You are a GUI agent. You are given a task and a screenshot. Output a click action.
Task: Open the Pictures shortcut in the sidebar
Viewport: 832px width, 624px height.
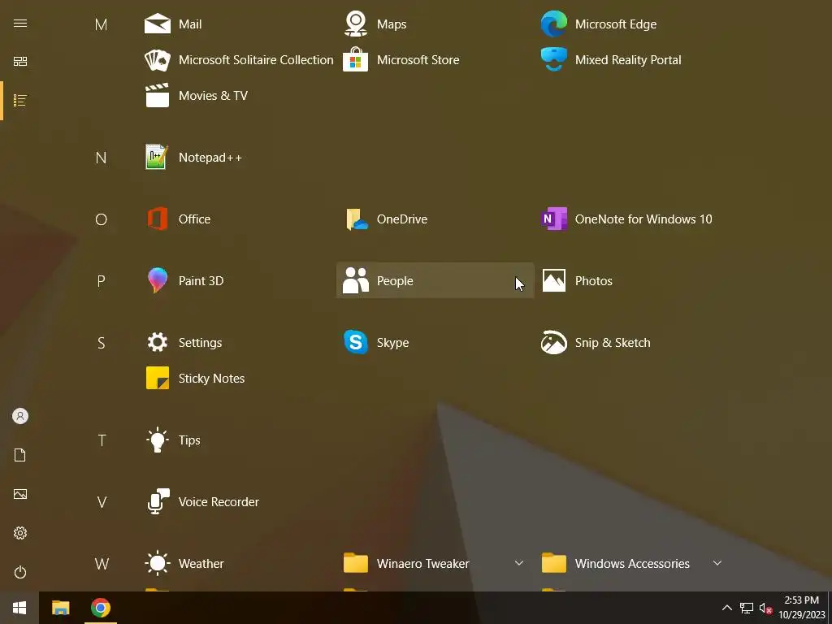20,494
